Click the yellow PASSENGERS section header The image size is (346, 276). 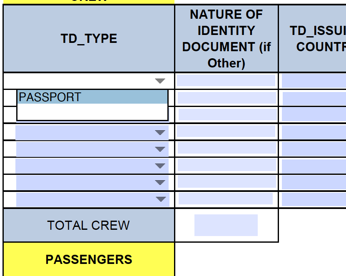point(89,259)
